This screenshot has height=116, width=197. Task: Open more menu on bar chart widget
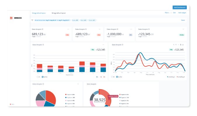tap(103, 45)
